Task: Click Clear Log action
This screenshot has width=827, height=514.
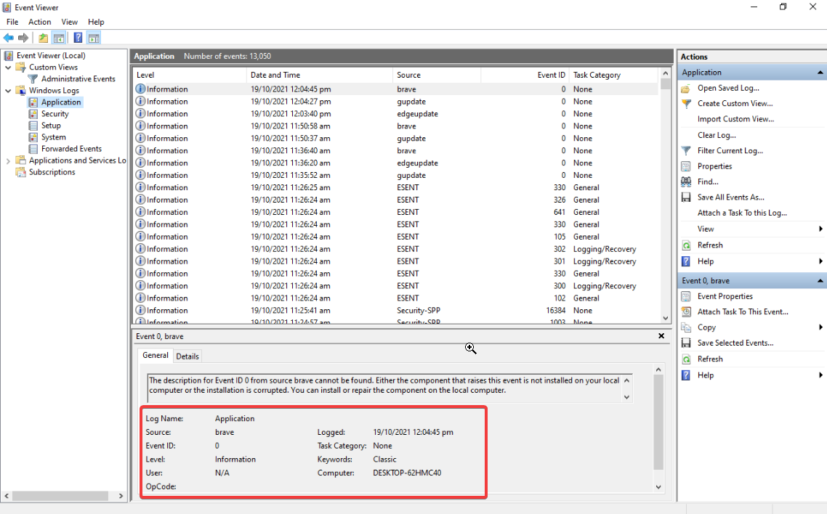Action: click(717, 135)
